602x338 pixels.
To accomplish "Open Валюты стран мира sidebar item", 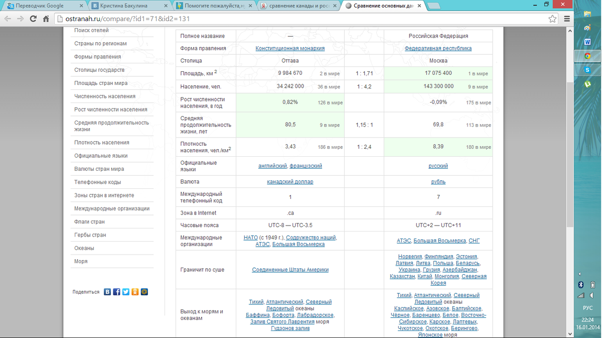I will click(x=99, y=169).
